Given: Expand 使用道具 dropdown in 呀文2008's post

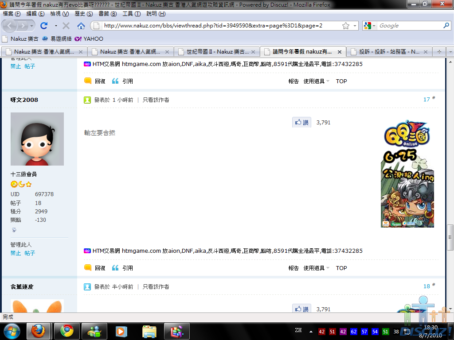Looking at the screenshot, I should (x=317, y=268).
